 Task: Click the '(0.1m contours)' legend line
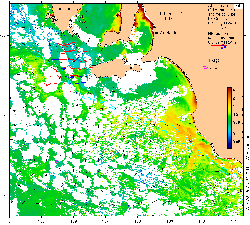(222, 10)
